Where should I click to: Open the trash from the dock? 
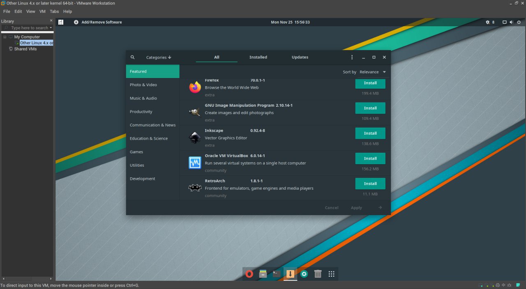coord(318,274)
